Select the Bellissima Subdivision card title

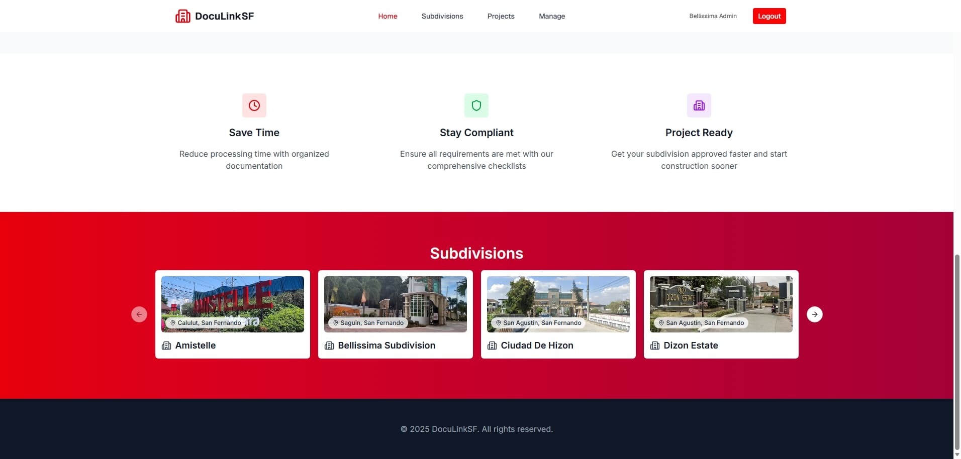coord(387,346)
